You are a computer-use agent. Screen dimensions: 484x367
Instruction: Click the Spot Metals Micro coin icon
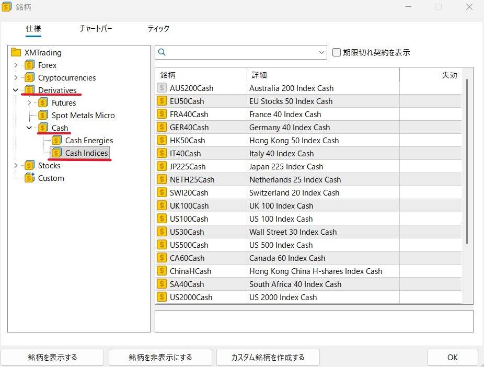tap(43, 115)
